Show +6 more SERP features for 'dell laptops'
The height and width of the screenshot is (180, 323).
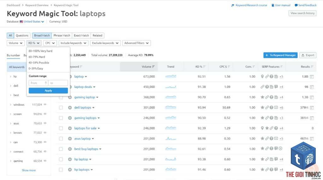(281, 107)
